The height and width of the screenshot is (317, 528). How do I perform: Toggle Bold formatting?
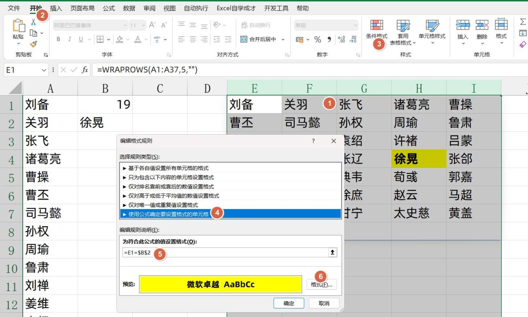[58, 40]
